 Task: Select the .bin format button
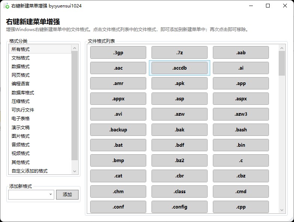(241, 145)
